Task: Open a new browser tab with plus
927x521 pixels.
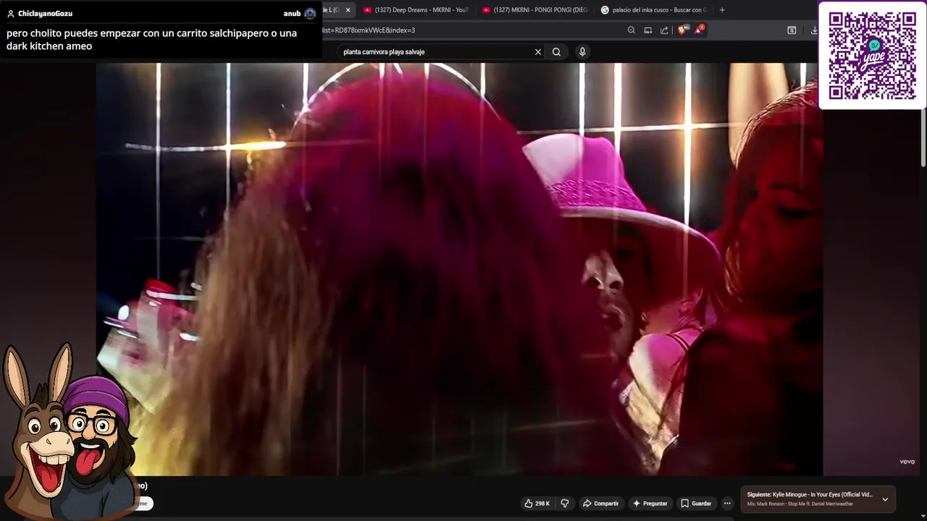Action: 722,10
